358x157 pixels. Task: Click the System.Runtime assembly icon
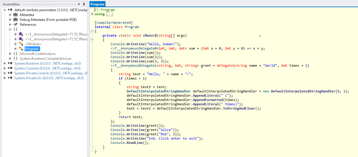point(10,63)
